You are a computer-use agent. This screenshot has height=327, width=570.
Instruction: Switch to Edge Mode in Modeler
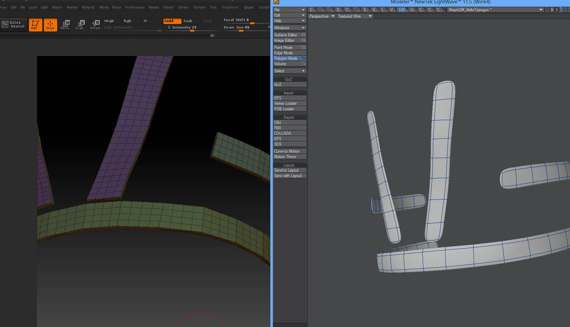tap(290, 53)
